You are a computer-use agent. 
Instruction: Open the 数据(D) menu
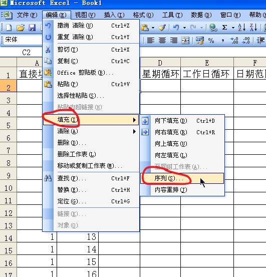pyautogui.click(x=201, y=15)
